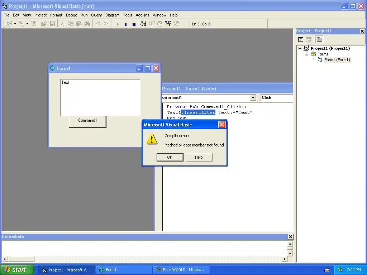Close the Immediate window panel
The image size is (367, 275).
[290, 237]
